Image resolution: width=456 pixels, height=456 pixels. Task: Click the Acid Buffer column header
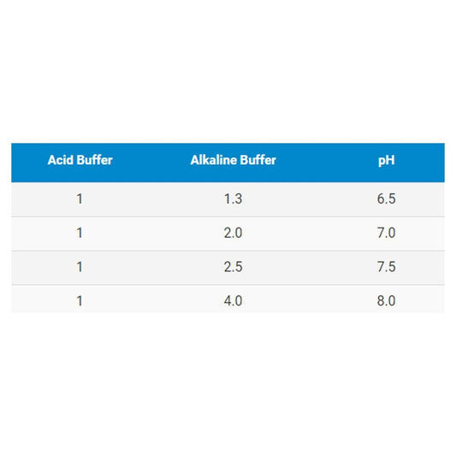tap(80, 160)
